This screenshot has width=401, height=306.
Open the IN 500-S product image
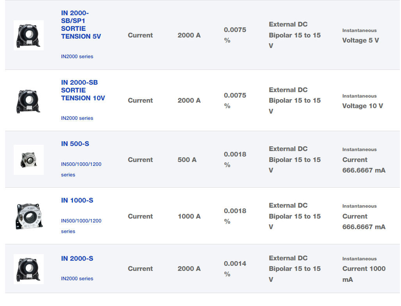[29, 160]
